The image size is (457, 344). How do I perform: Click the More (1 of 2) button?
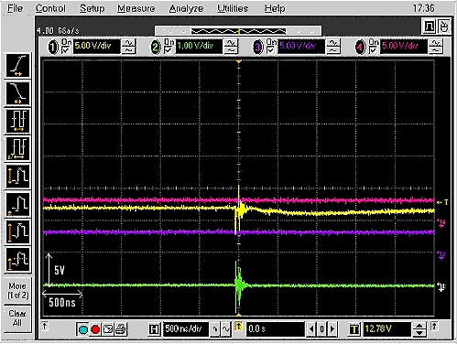point(18,291)
